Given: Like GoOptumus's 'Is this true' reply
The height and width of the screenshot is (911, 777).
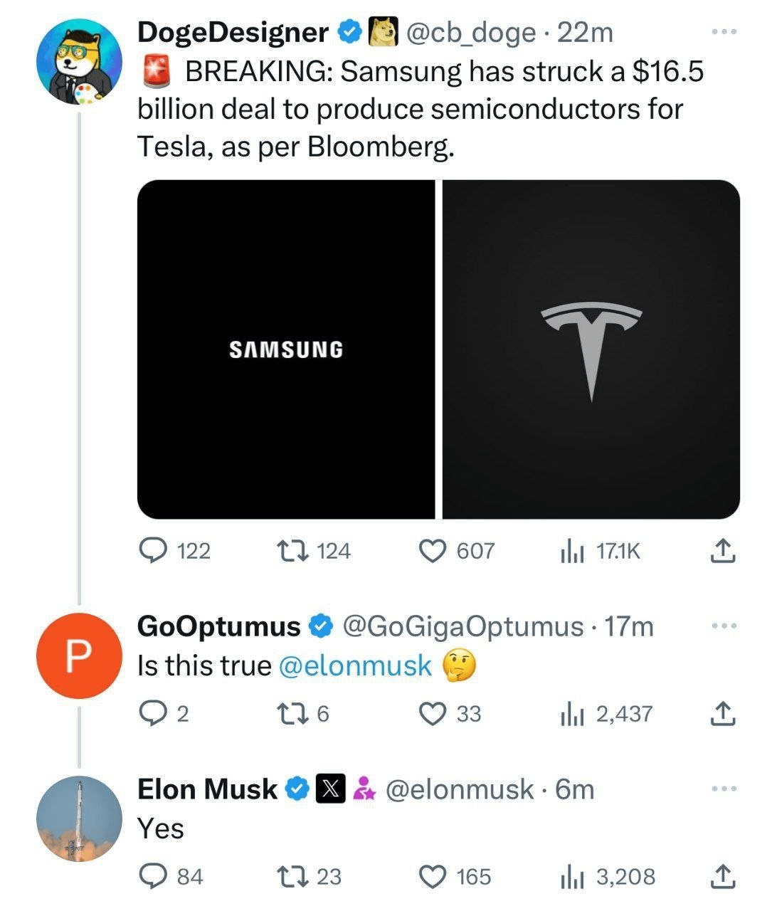Looking at the screenshot, I should click(432, 713).
